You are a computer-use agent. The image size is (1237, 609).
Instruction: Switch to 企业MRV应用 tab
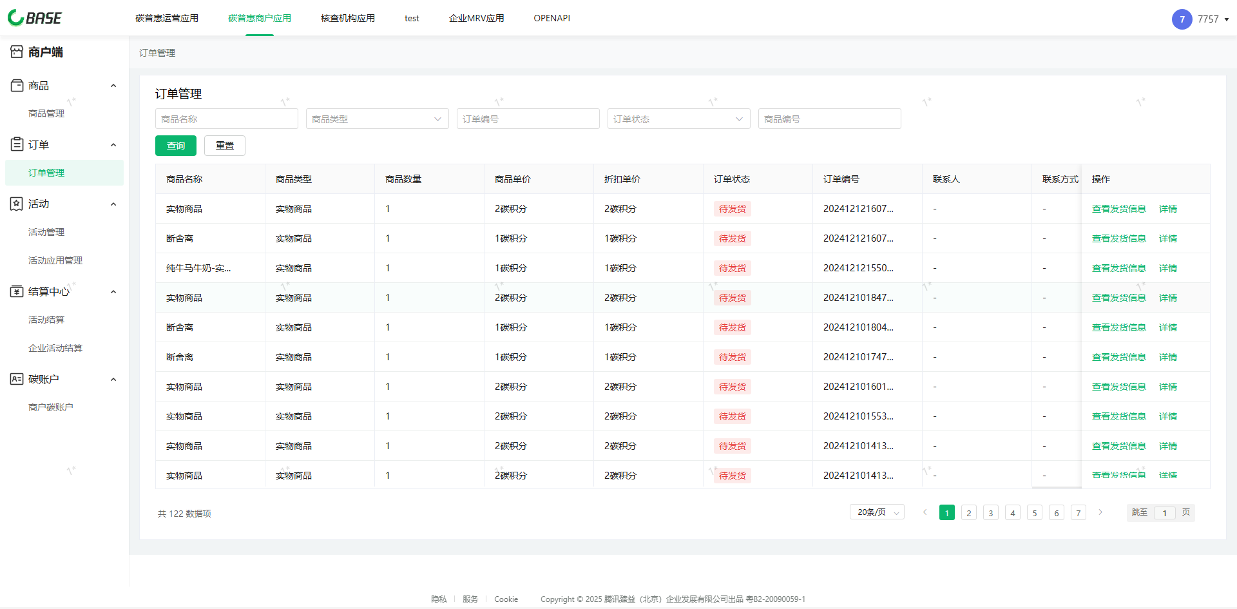pyautogui.click(x=476, y=18)
